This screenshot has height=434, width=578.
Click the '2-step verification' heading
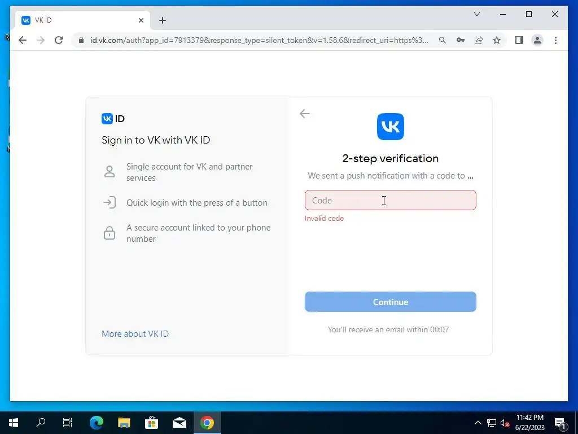point(391,158)
